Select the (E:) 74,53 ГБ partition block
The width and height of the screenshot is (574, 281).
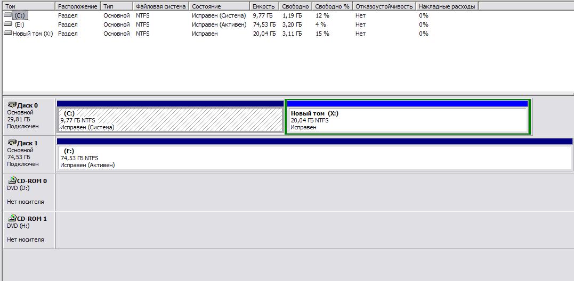pos(314,154)
